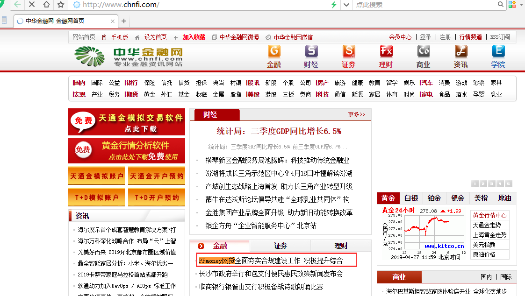Close the 中华金融网 tab
This screenshot has width=525, height=296.
tap(113, 21)
